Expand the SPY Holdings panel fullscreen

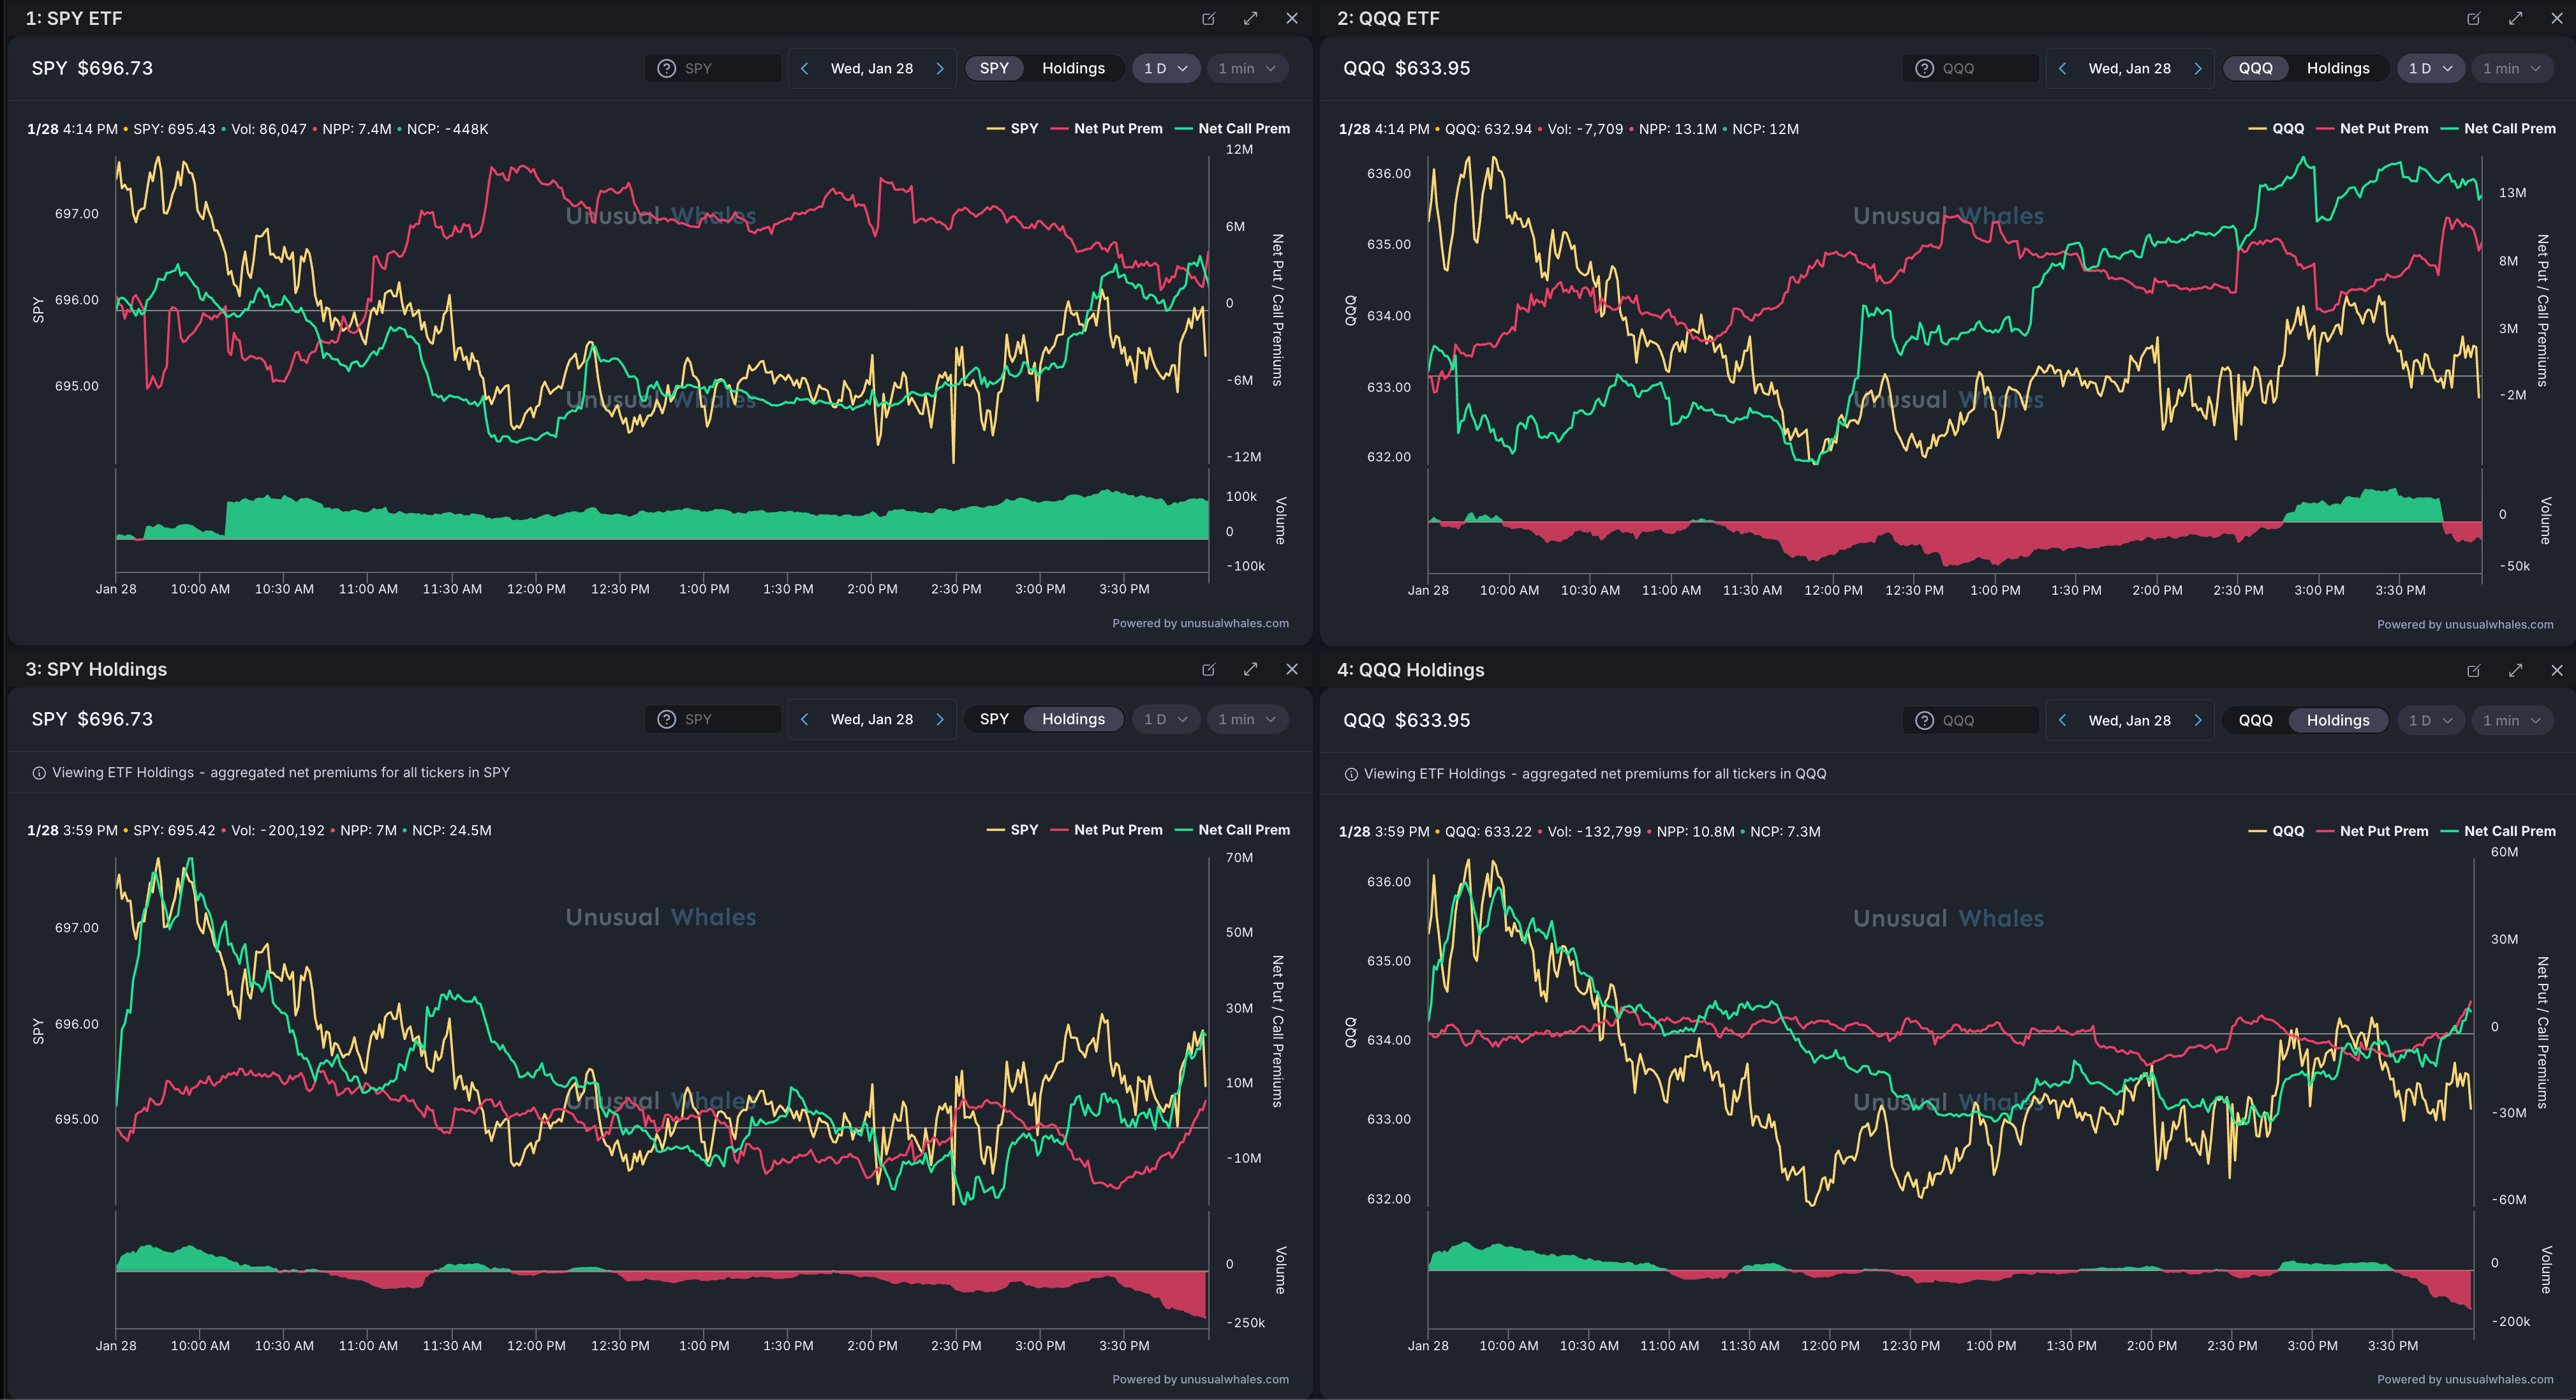click(1250, 669)
